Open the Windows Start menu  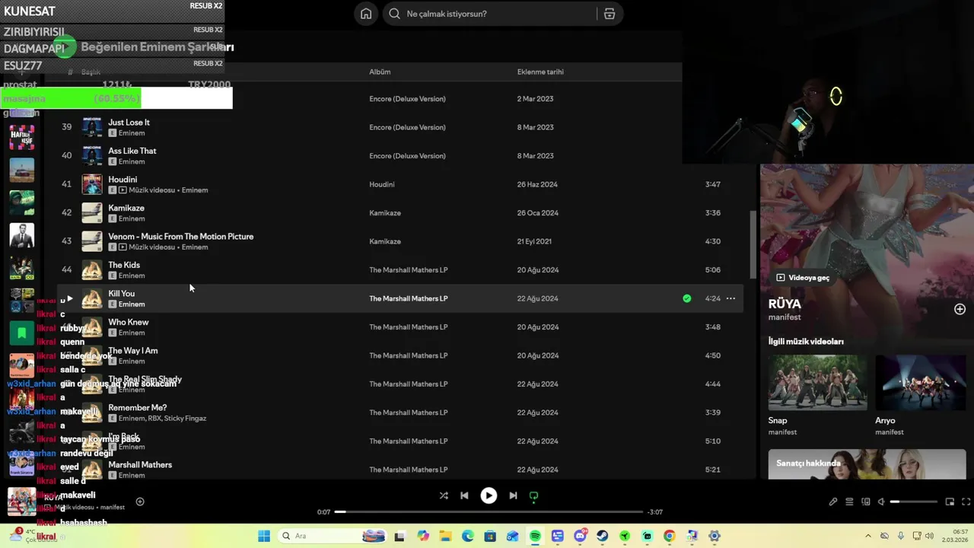[x=264, y=536]
